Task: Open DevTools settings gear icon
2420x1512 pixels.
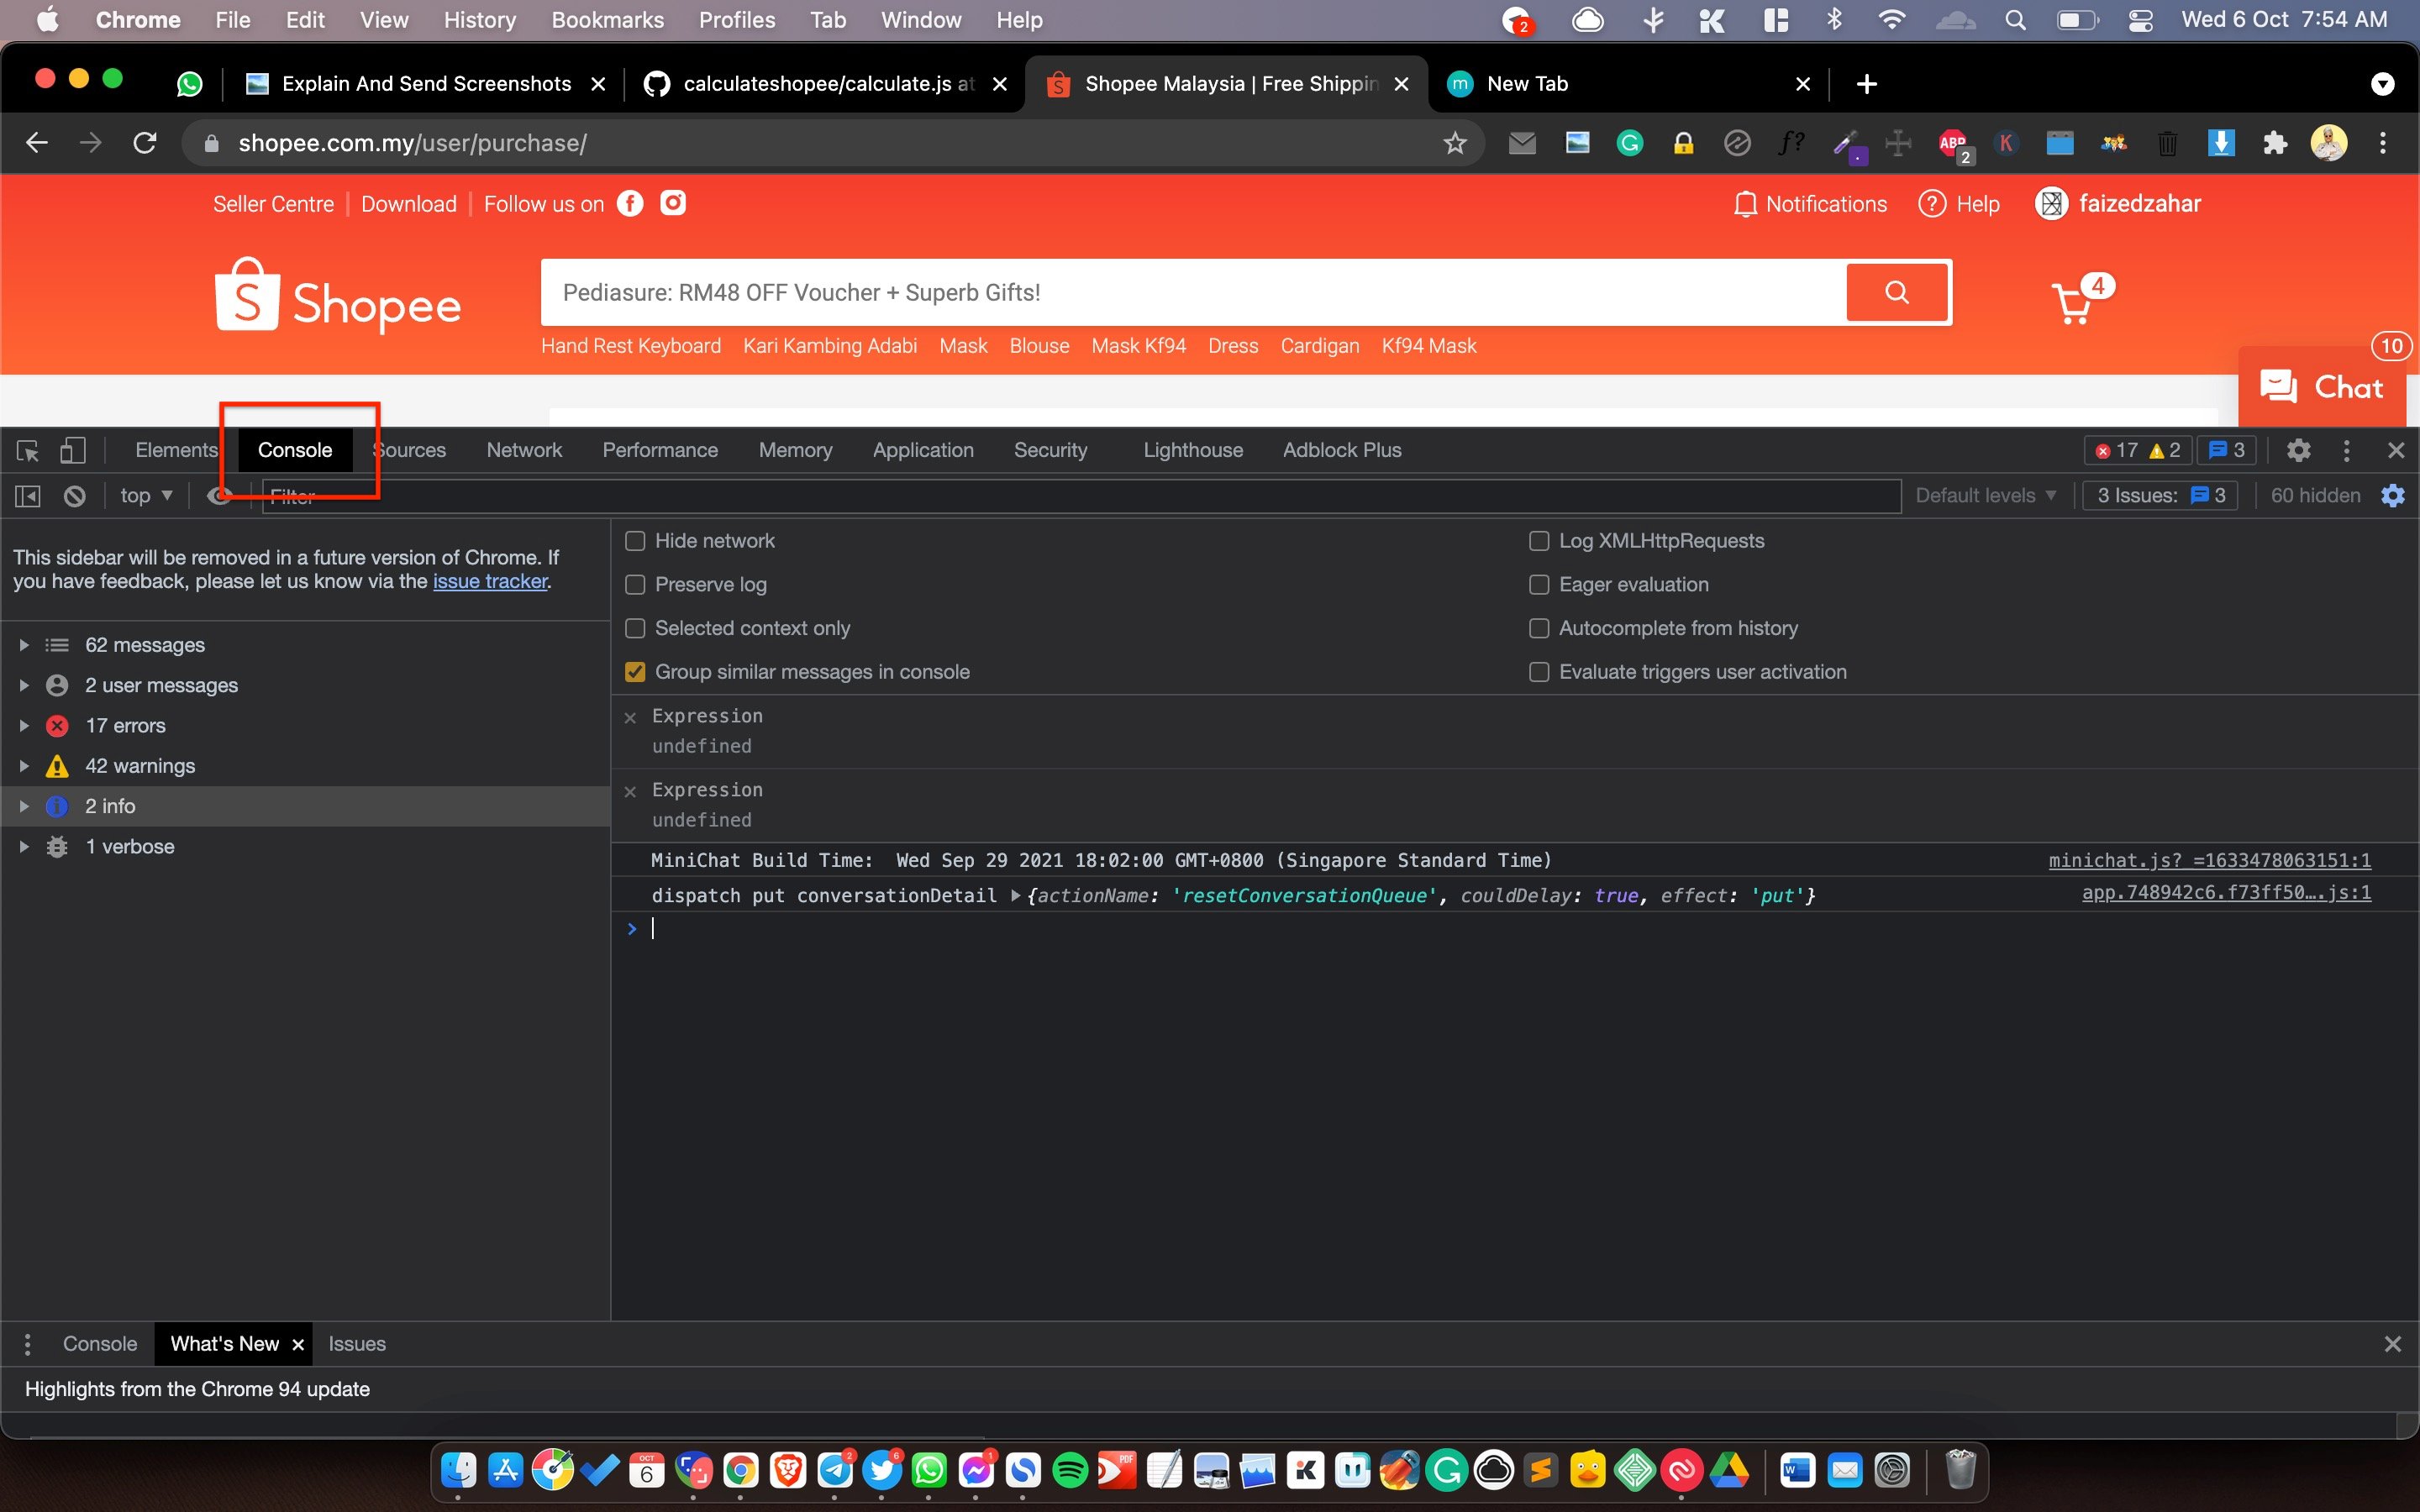Action: (2298, 450)
